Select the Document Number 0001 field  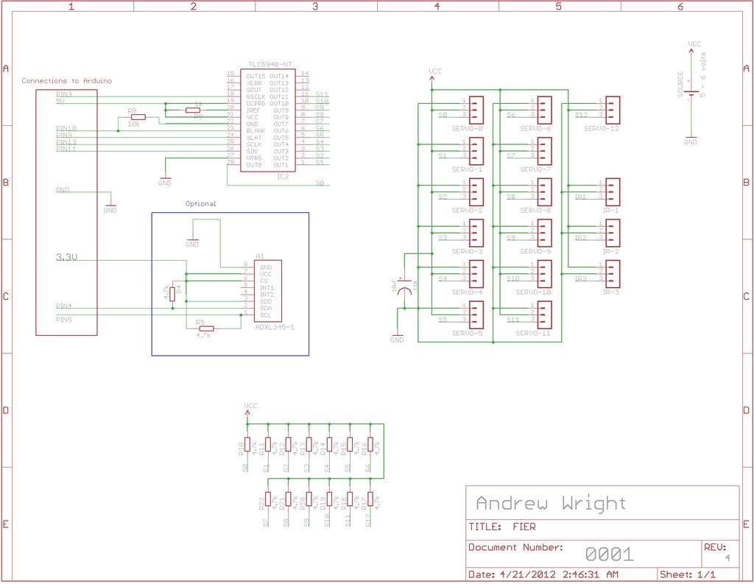[x=610, y=552]
